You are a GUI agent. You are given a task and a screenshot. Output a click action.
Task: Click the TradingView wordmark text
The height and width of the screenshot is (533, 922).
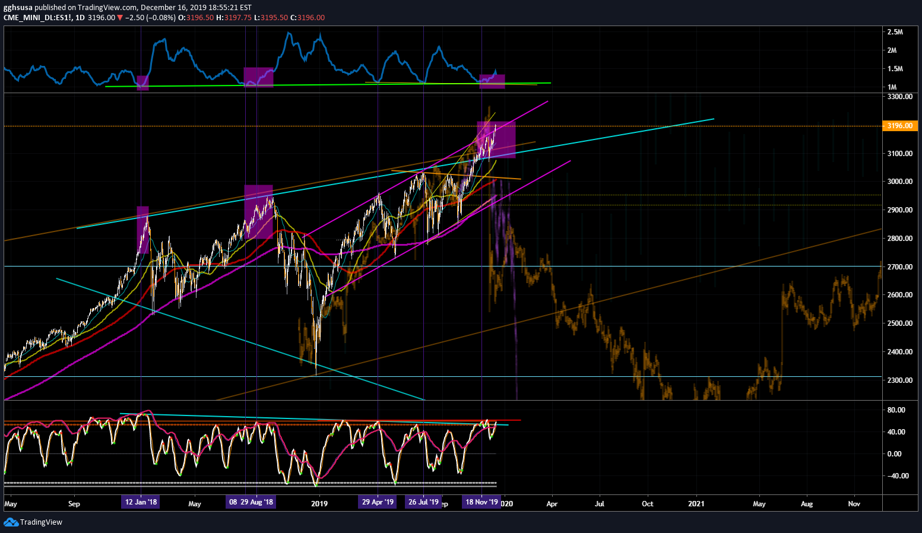pos(41,522)
